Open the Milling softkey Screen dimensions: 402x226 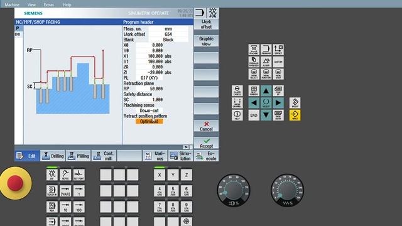pyautogui.click(x=78, y=156)
